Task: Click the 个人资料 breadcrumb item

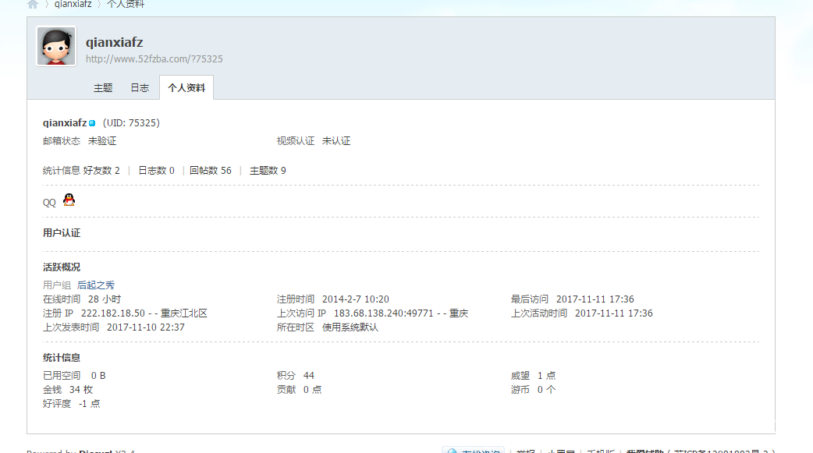Action: (x=125, y=4)
